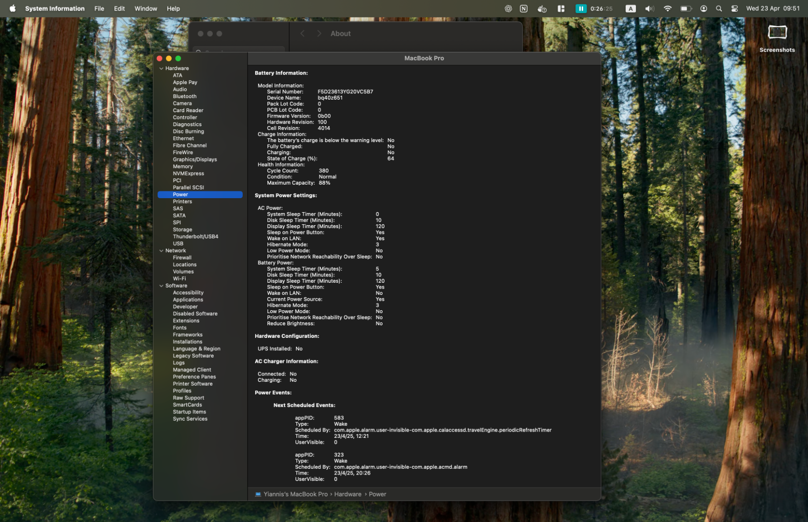Select Ethernet in the sidebar
This screenshot has width=808, height=522.
183,138
